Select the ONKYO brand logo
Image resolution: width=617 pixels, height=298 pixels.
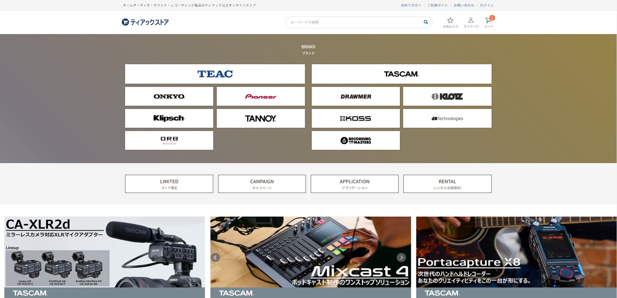coord(169,96)
